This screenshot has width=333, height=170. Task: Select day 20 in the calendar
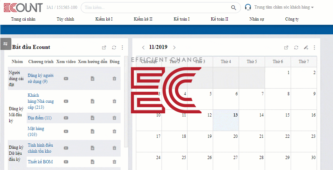click(x=226, y=141)
